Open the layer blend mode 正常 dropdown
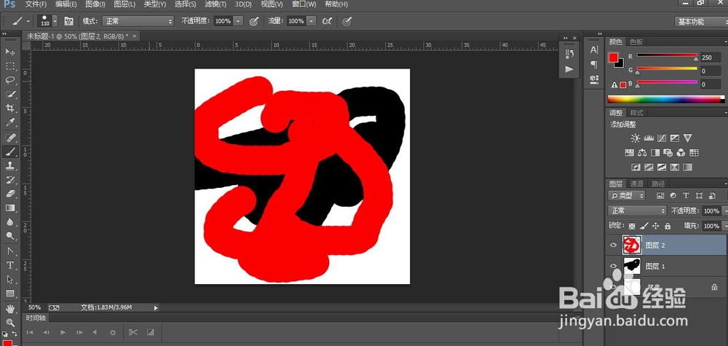Viewport: 728px width, 346px height. point(637,211)
